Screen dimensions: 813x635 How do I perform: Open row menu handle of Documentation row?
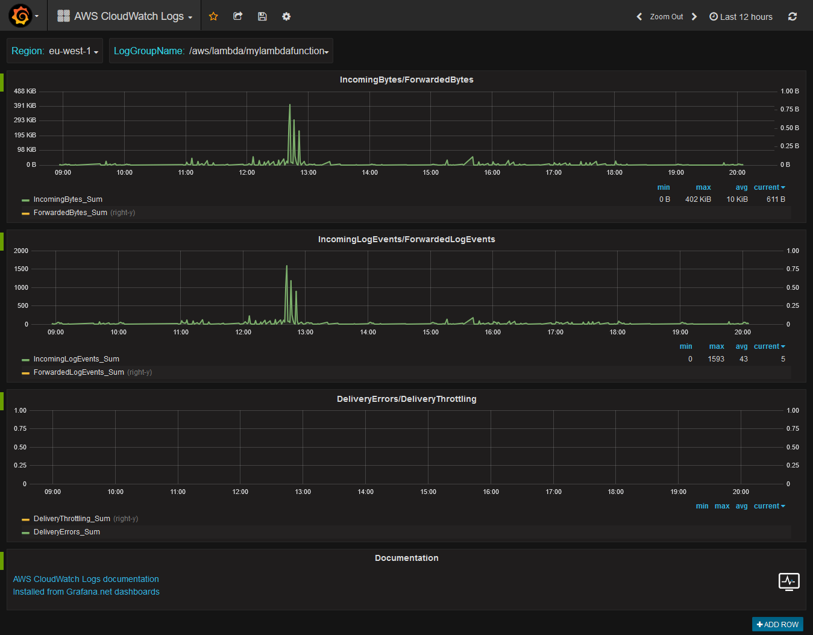(x=2, y=561)
